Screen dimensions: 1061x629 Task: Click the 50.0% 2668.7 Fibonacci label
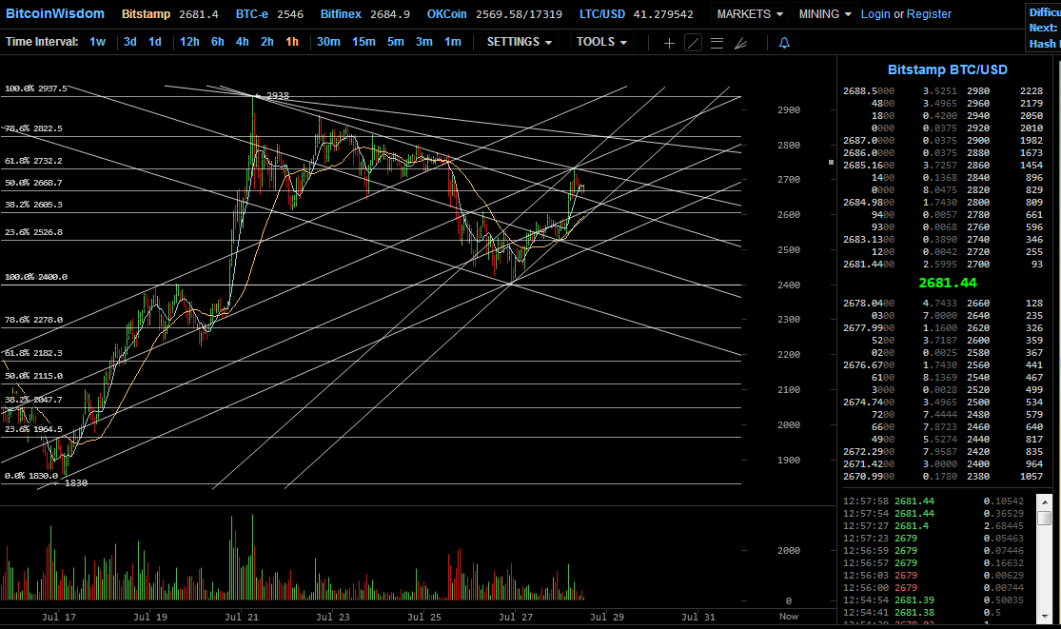pos(34,183)
